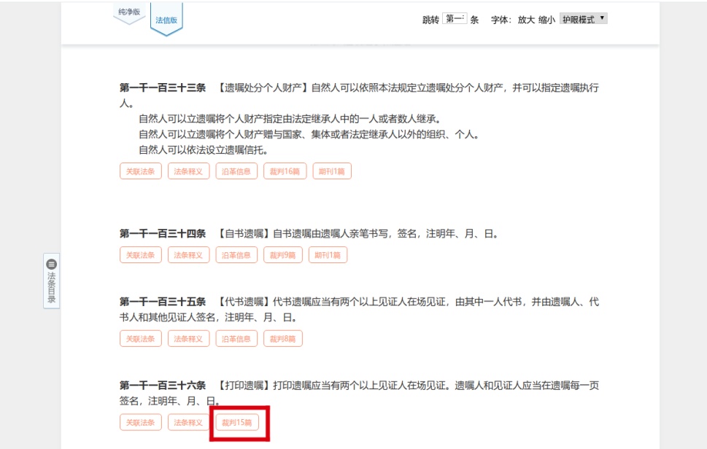Increase font size with 放大

526,20
